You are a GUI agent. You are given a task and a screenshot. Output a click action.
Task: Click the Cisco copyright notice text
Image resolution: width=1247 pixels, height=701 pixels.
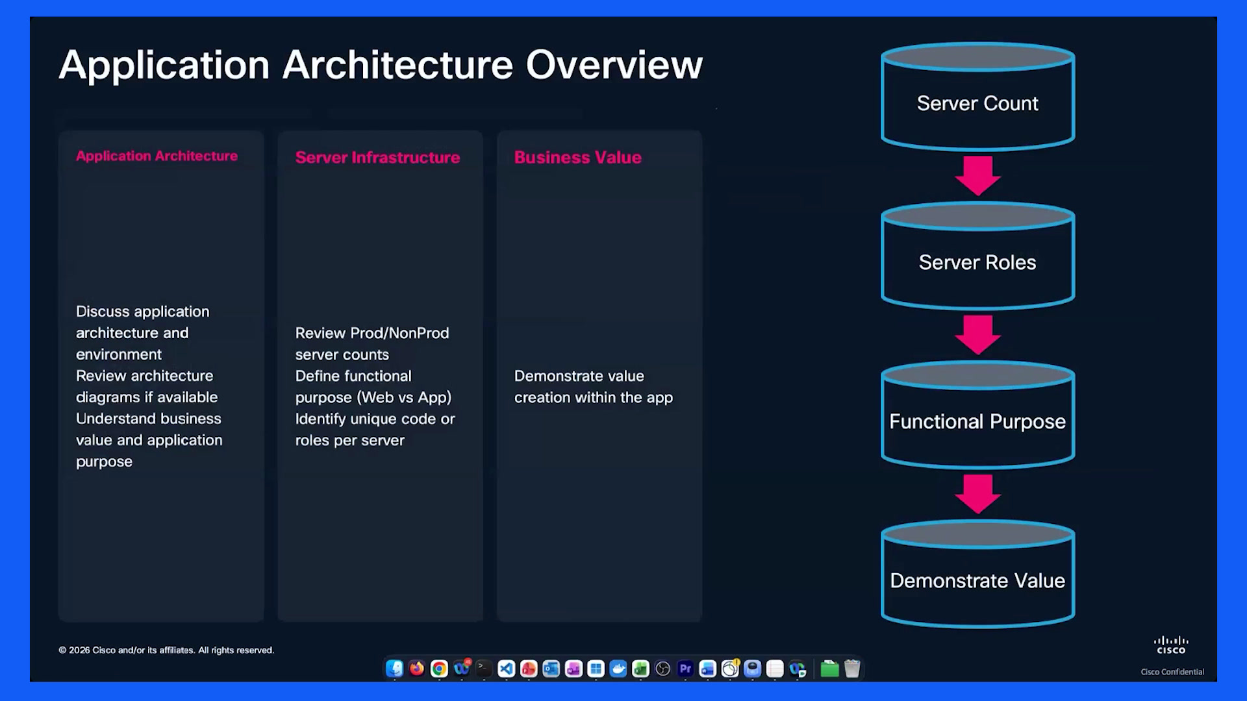[166, 650]
